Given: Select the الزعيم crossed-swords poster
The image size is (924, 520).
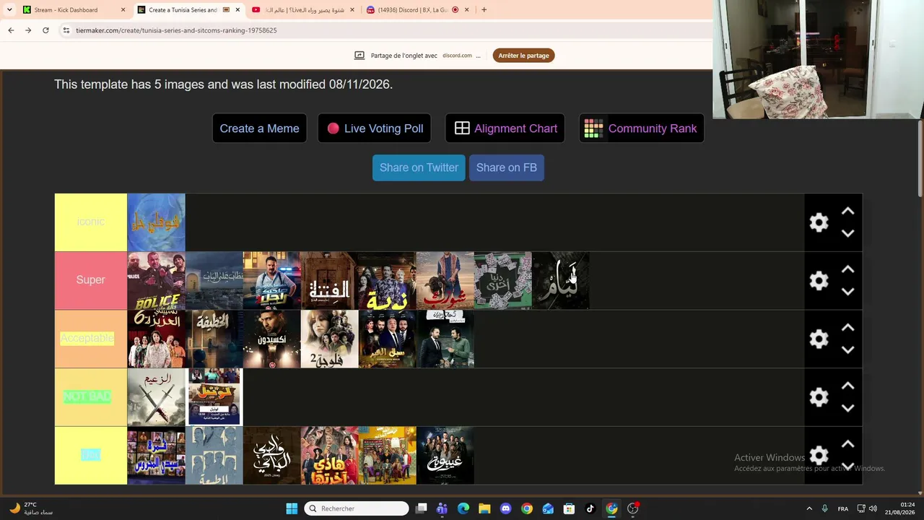Looking at the screenshot, I should tap(157, 396).
